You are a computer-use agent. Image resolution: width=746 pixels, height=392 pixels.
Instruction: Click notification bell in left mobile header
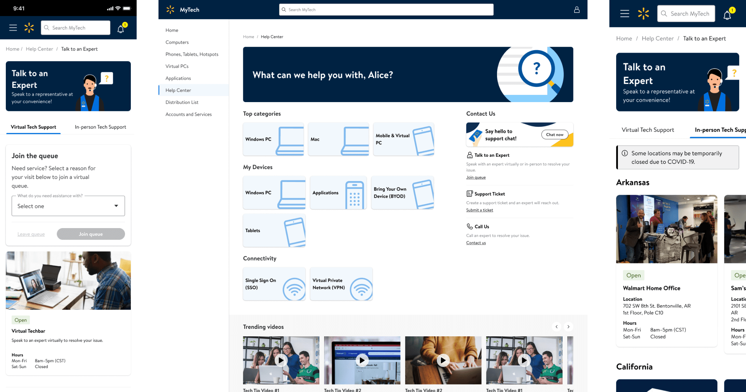pyautogui.click(x=121, y=29)
